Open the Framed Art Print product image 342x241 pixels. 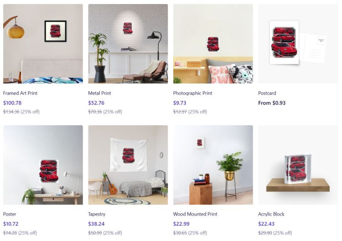pyautogui.click(x=43, y=44)
